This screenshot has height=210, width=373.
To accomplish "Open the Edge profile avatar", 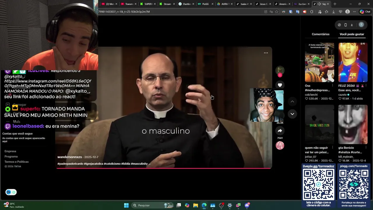I will coord(347,12).
